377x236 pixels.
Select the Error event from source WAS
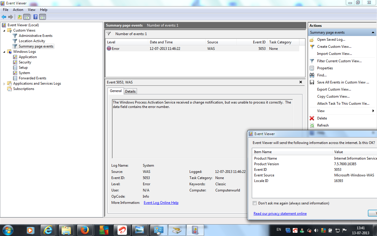click(x=147, y=48)
